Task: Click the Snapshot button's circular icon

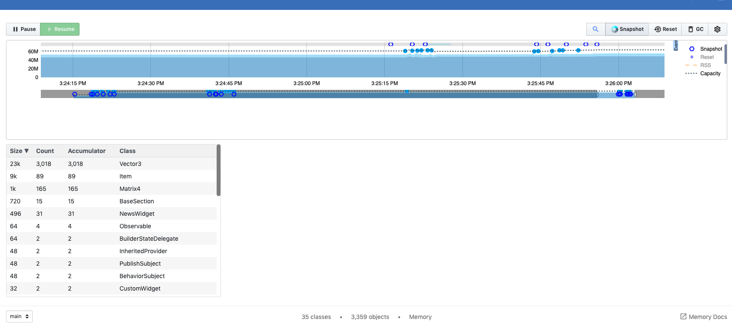Action: click(x=615, y=29)
